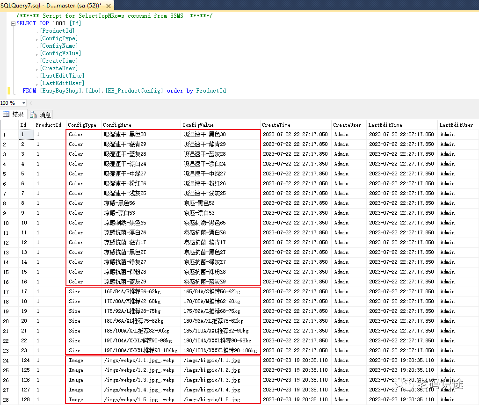Collapse the SELECT statement outline
Viewport: 479px width, 405px height.
(x=13, y=23)
